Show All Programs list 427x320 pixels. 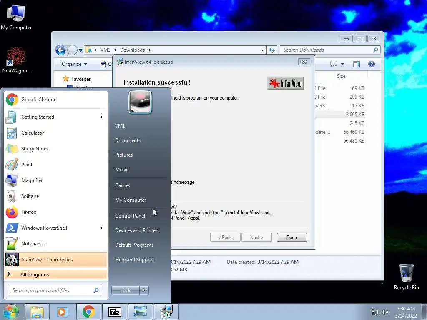click(x=56, y=274)
